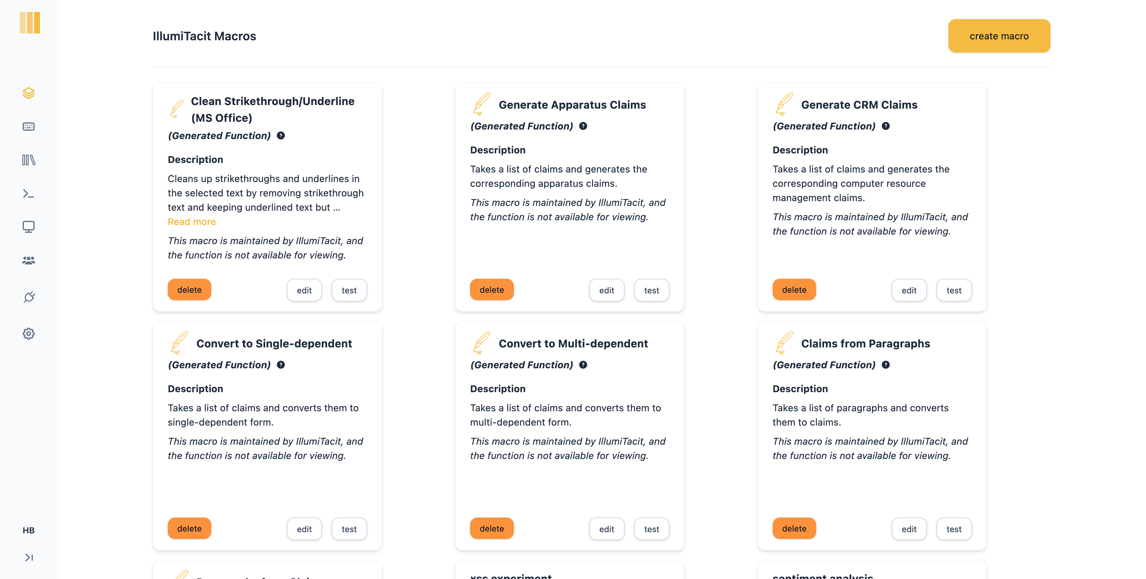This screenshot has width=1146, height=579.
Task: Click the create macro button
Action: coord(999,36)
